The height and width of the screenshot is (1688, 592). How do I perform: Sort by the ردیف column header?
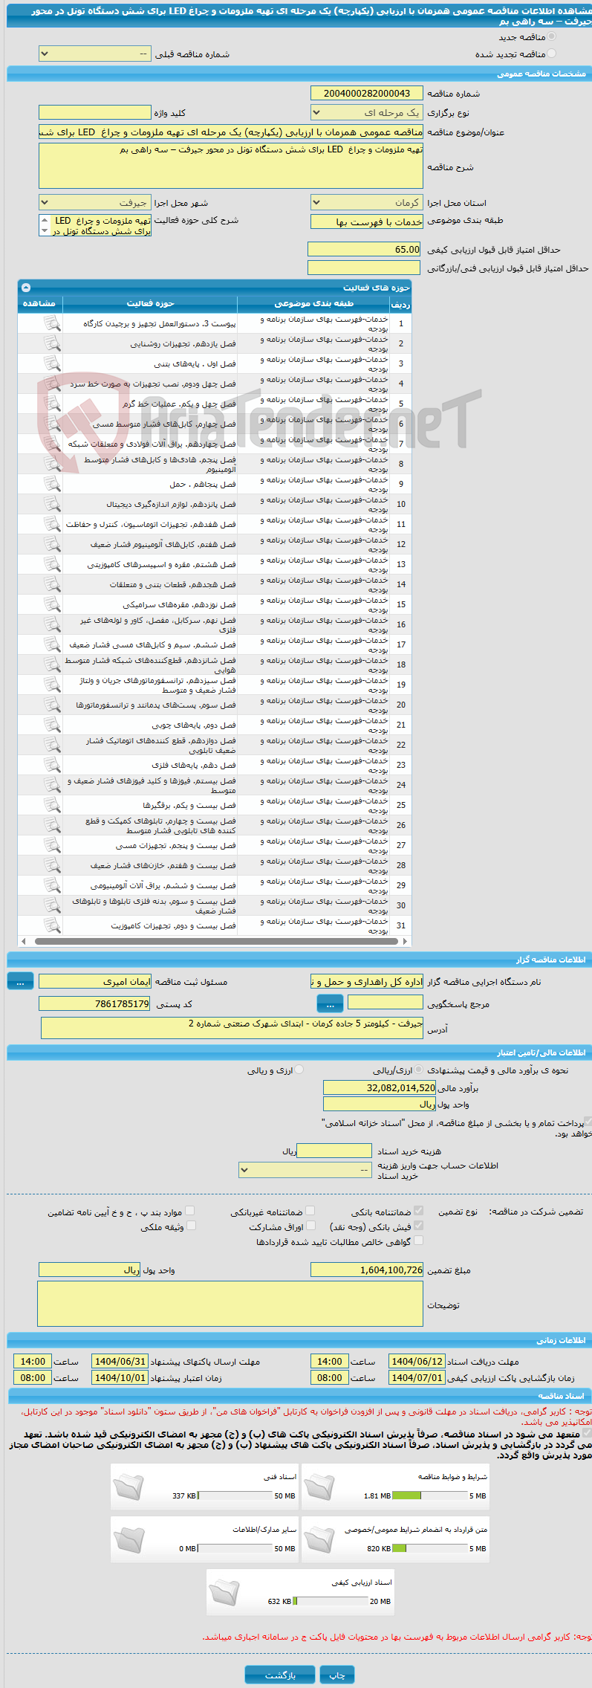[x=400, y=304]
